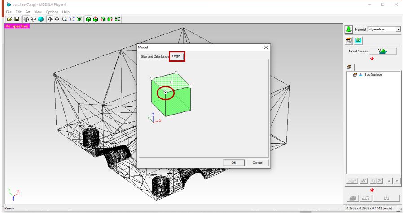This screenshot has width=404, height=213.
Task: Open the View menu
Action: 38,12
